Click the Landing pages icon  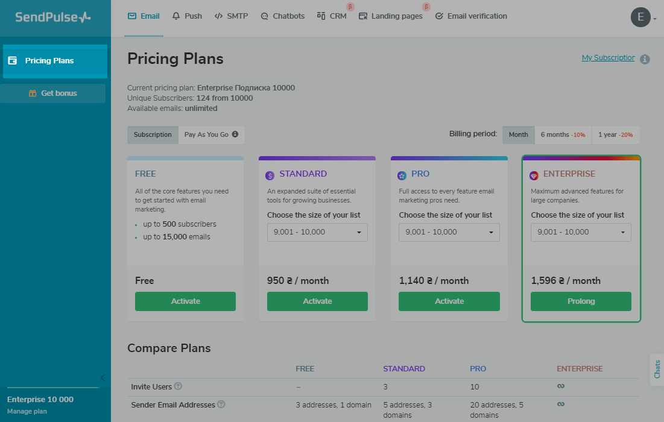click(x=363, y=16)
